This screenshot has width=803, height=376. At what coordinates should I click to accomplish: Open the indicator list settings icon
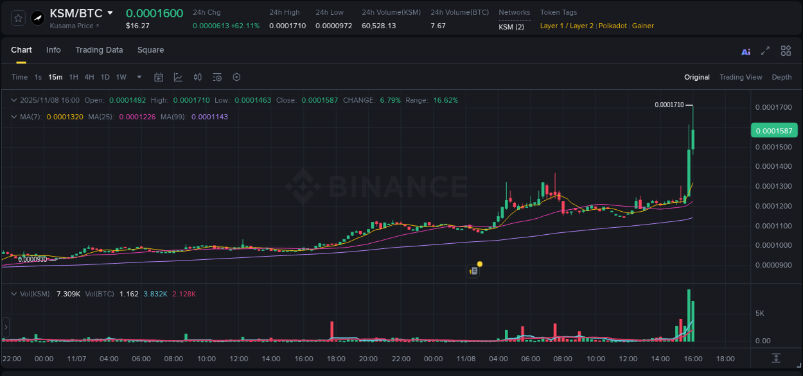click(216, 77)
